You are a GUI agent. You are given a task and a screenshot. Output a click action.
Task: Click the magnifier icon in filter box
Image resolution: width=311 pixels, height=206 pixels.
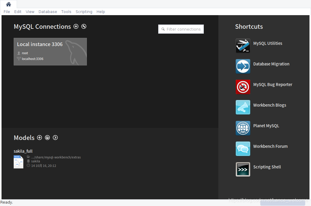[x=163, y=29]
